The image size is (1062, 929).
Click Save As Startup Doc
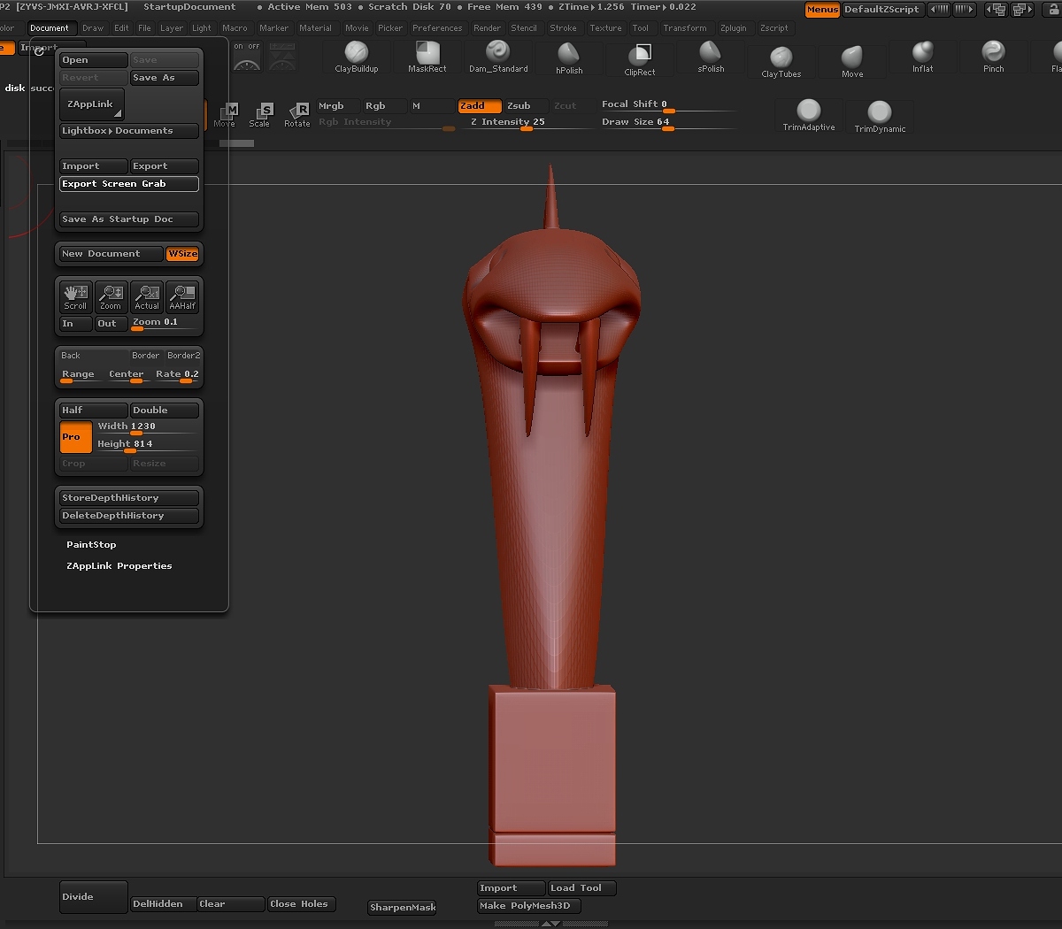129,219
